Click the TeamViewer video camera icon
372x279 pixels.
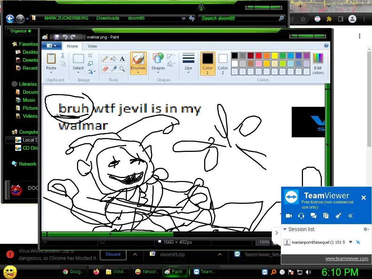[289, 216]
